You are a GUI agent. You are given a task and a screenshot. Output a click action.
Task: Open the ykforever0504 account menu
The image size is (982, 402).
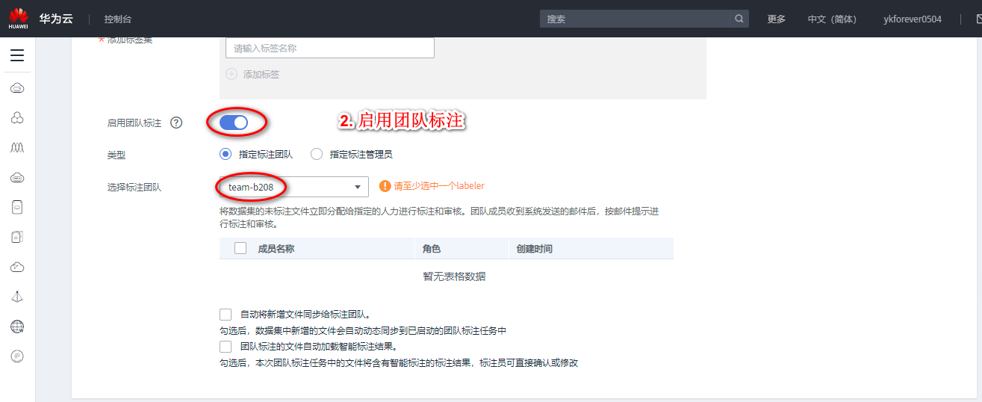coord(913,19)
